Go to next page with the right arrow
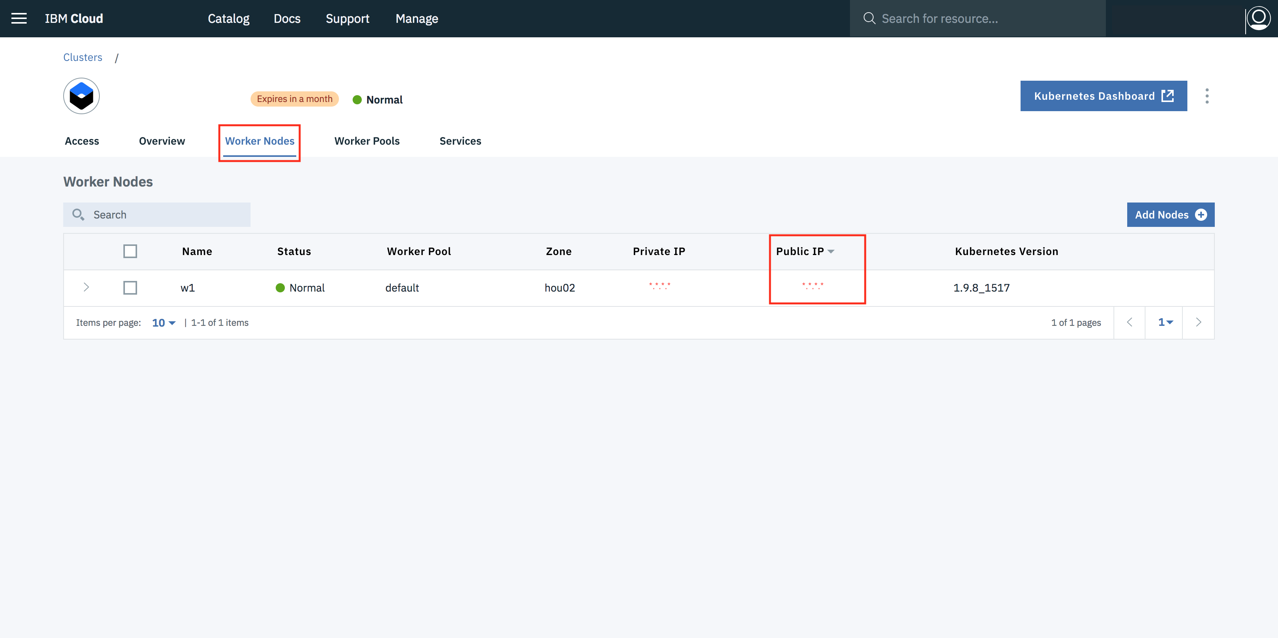 [x=1199, y=322]
